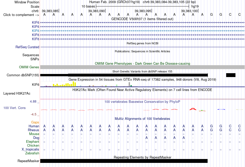
Task: Click the Zebrafish alignment row label
Action: pos(32,153)
